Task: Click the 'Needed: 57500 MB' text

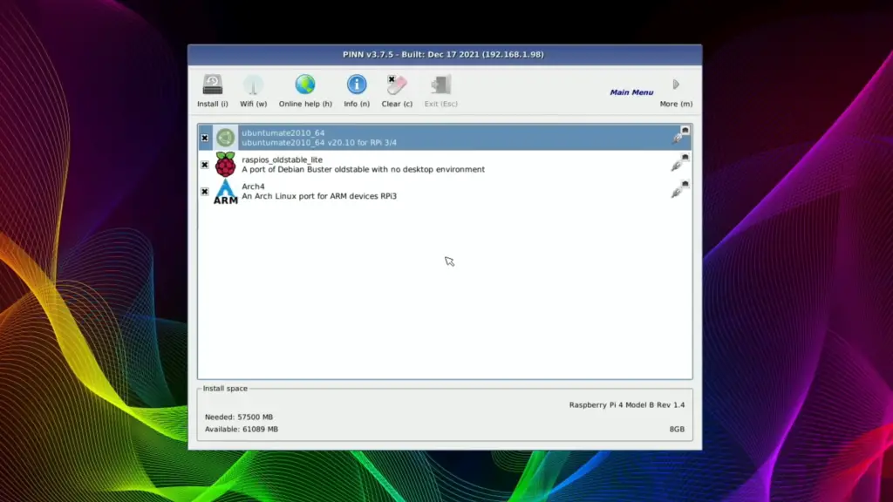Action: (239, 417)
